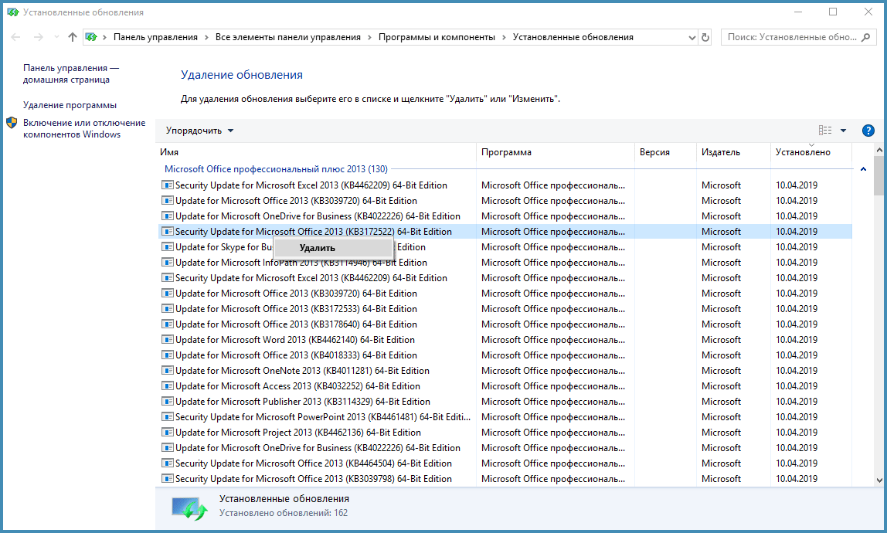Screen dimensions: 887x533
Task: Select Update for Microsoft Word 2013 KB4462140
Action: (294, 339)
